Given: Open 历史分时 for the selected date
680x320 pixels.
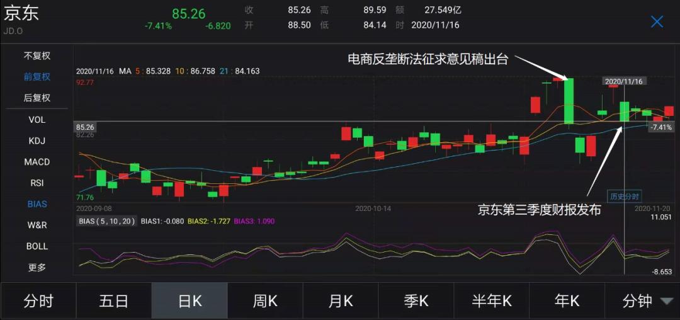Looking at the screenshot, I should 624,197.
